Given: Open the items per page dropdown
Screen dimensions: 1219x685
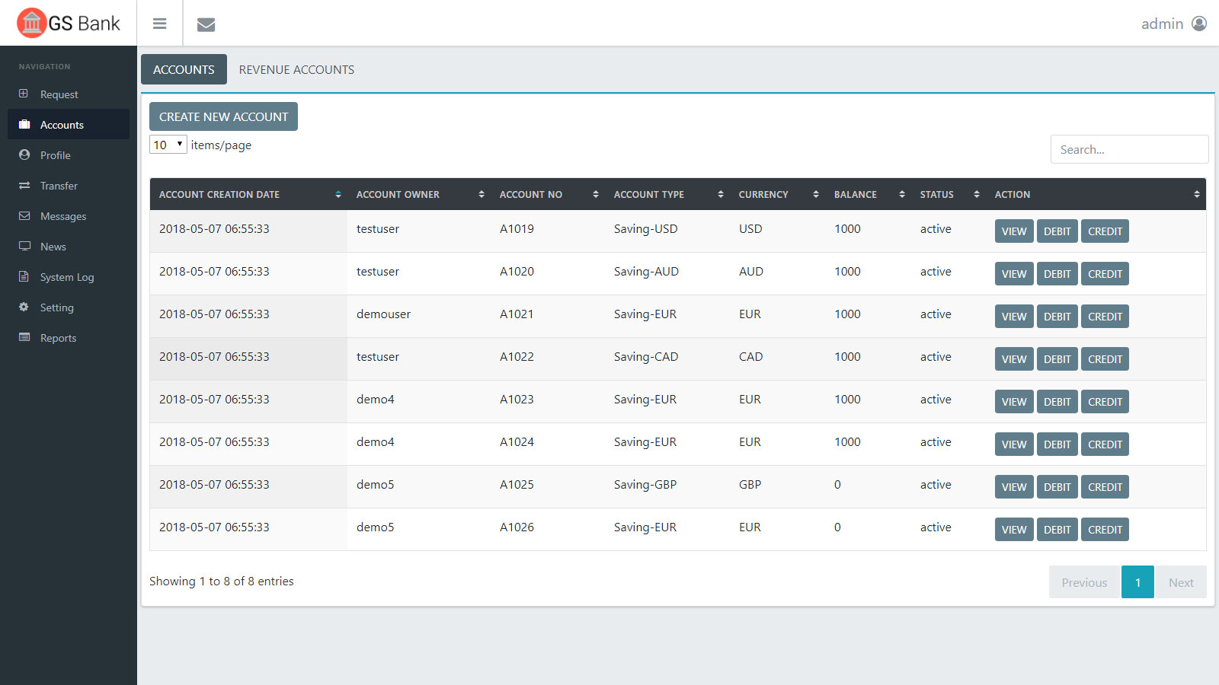Looking at the screenshot, I should click(168, 145).
